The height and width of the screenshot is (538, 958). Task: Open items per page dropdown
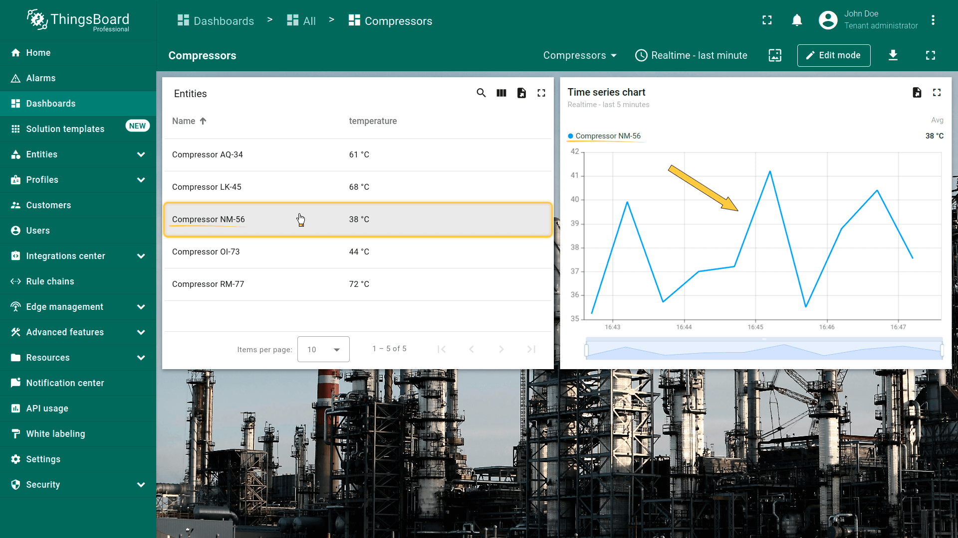[323, 350]
